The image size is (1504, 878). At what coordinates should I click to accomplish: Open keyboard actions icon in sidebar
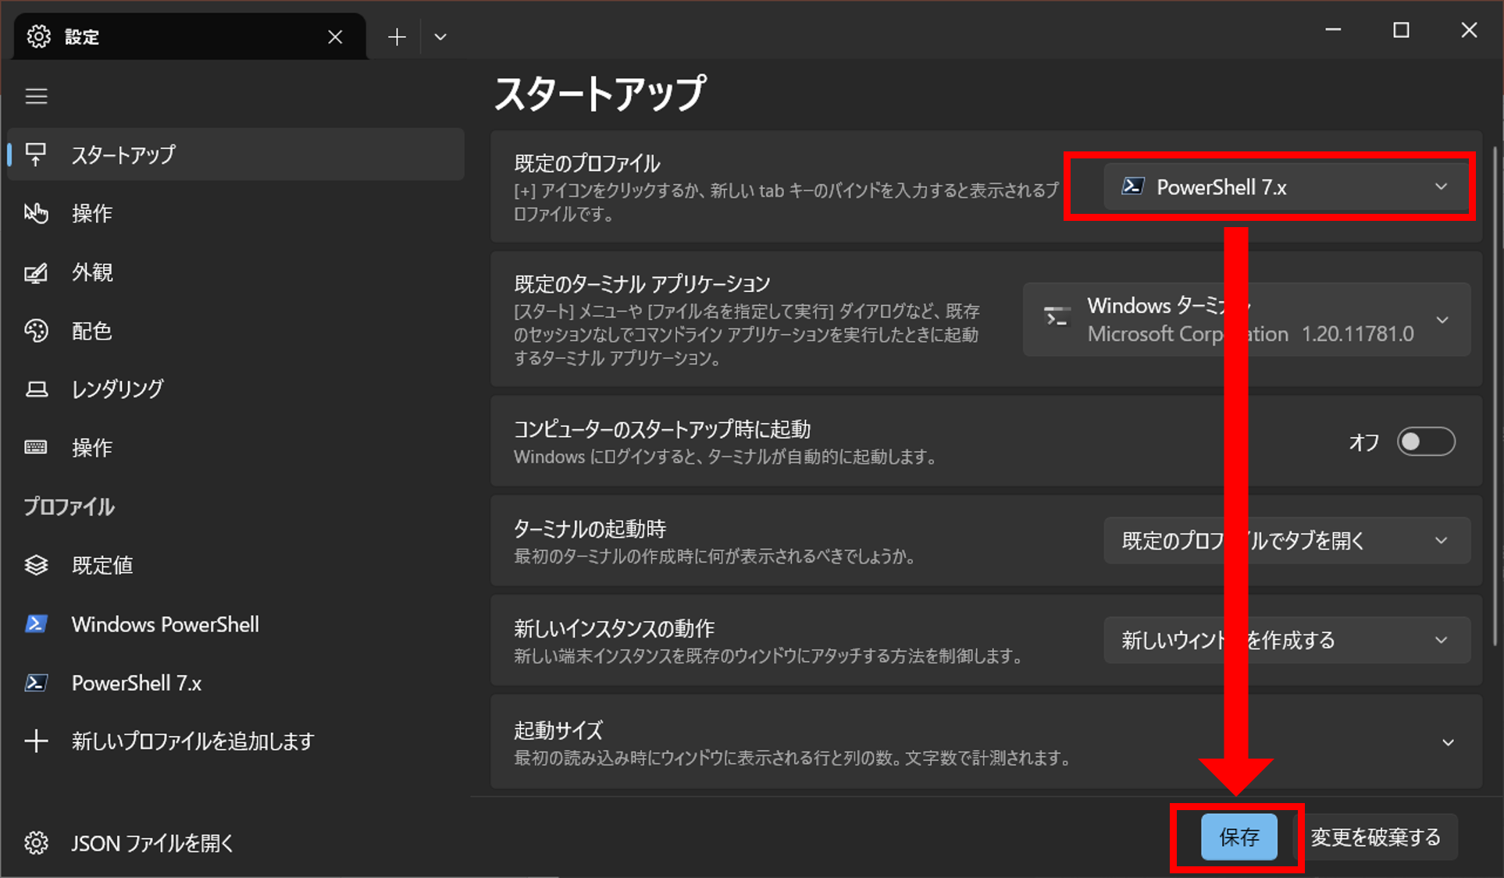click(x=36, y=447)
